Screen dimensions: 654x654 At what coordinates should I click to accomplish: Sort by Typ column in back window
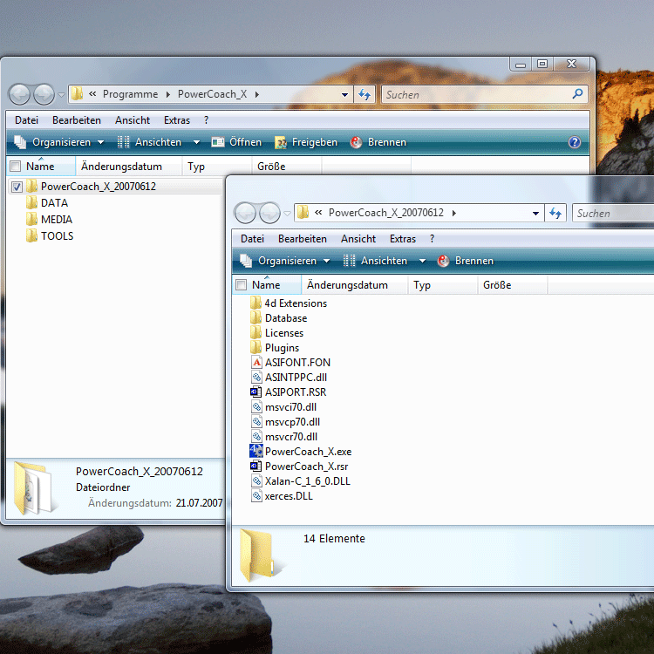(x=217, y=167)
